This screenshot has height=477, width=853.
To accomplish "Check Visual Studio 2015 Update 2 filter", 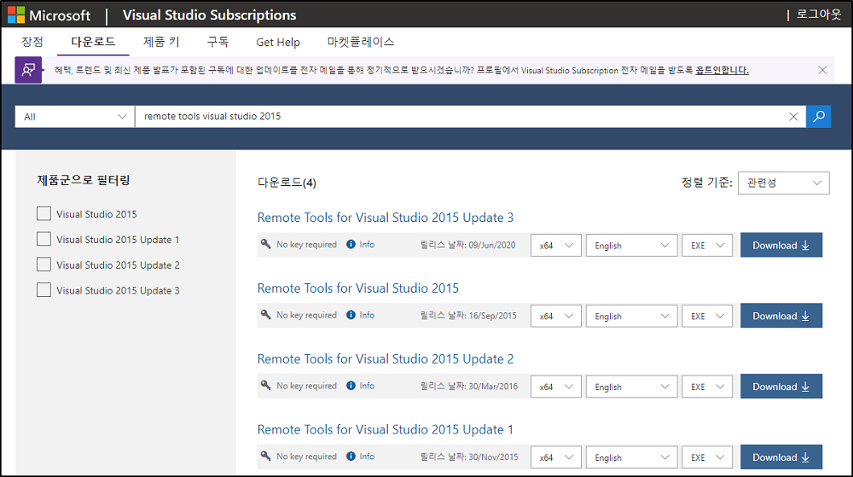I will pyautogui.click(x=44, y=265).
